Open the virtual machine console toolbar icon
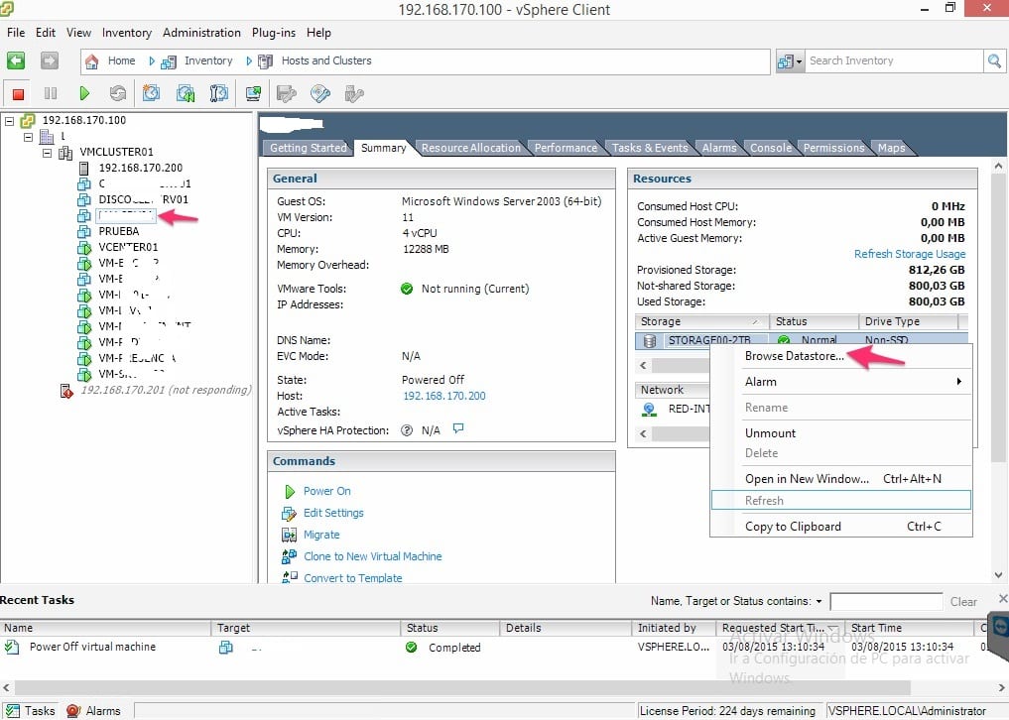The image size is (1009, 720). tap(253, 92)
